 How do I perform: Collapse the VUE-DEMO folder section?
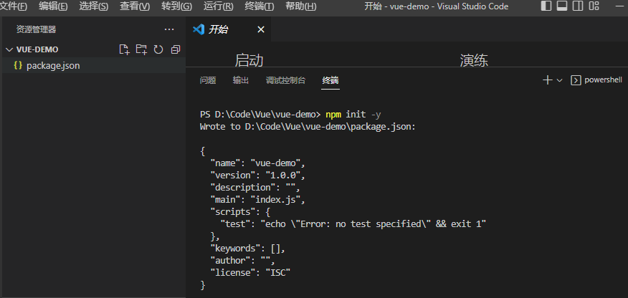click(x=9, y=49)
